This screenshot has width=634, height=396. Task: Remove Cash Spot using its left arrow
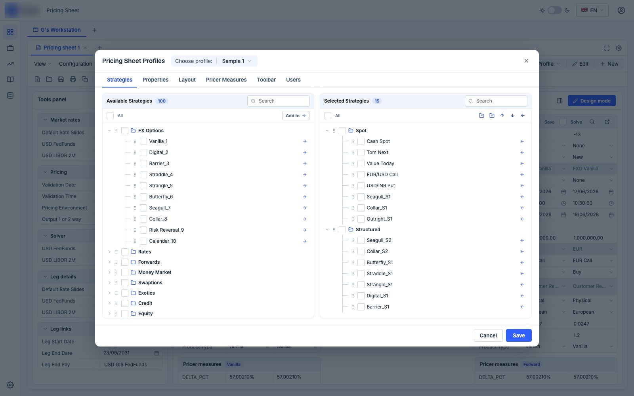tap(522, 141)
